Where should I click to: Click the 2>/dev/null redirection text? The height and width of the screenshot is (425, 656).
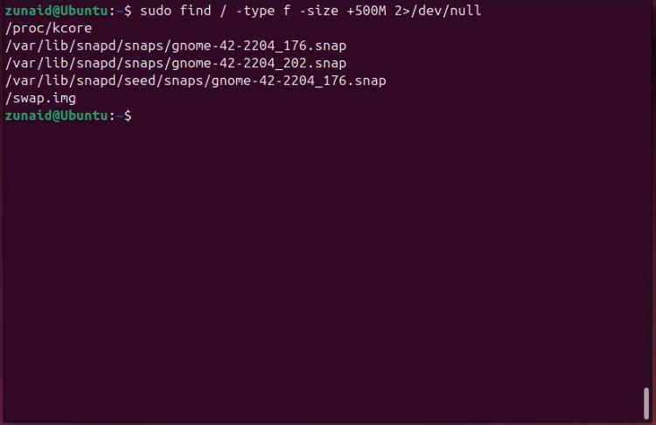tap(438, 10)
